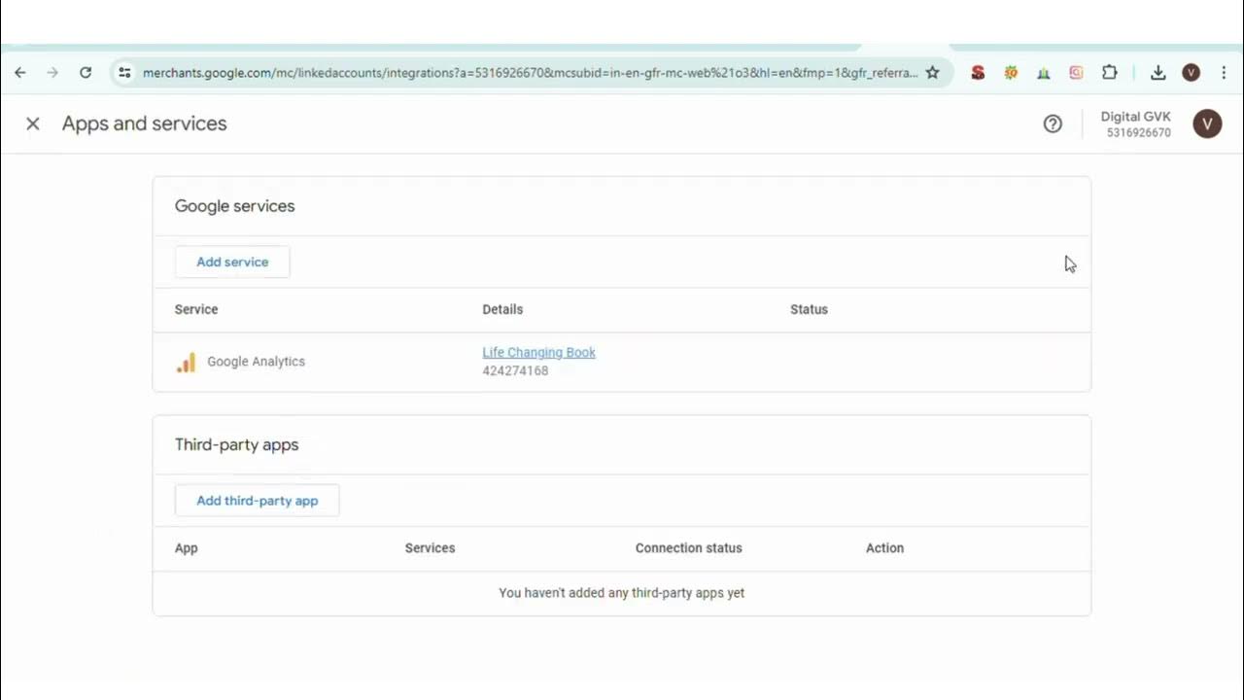Click the browser forward arrow
The image size is (1244, 700).
click(52, 73)
